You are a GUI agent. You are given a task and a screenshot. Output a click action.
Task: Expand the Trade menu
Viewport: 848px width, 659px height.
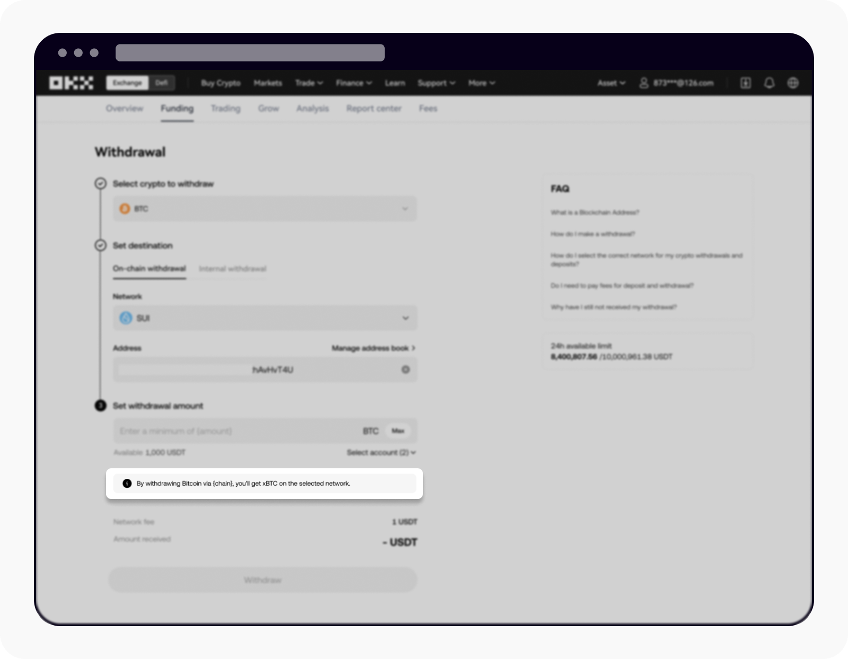[x=309, y=83]
